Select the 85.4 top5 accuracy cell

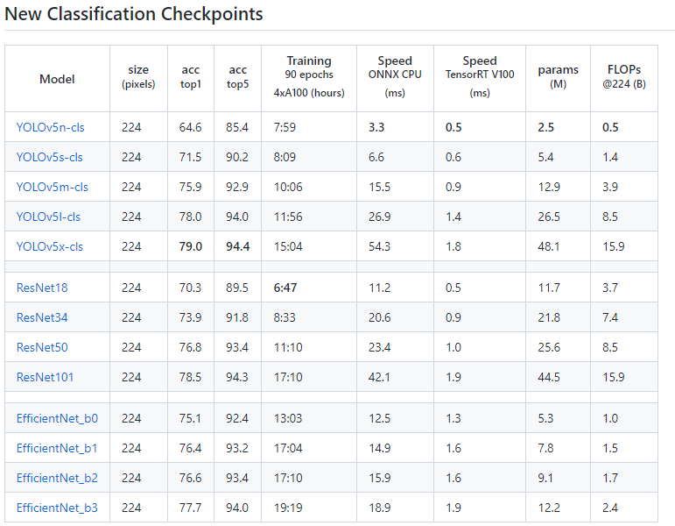click(237, 127)
